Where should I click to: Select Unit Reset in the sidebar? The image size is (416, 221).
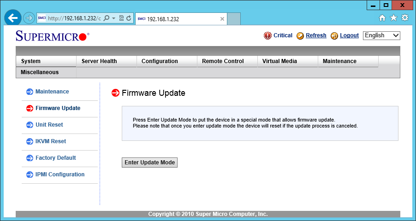pyautogui.click(x=49, y=125)
